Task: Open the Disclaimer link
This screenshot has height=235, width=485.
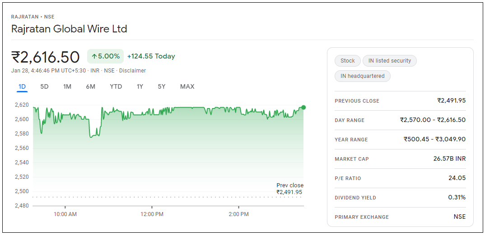Action: [132, 71]
